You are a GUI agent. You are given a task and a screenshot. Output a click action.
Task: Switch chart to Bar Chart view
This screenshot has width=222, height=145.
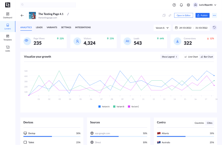[207, 57]
